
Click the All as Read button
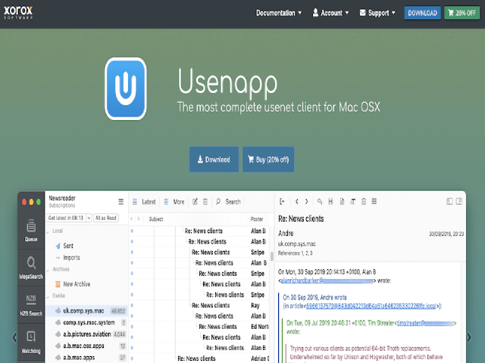tap(106, 218)
